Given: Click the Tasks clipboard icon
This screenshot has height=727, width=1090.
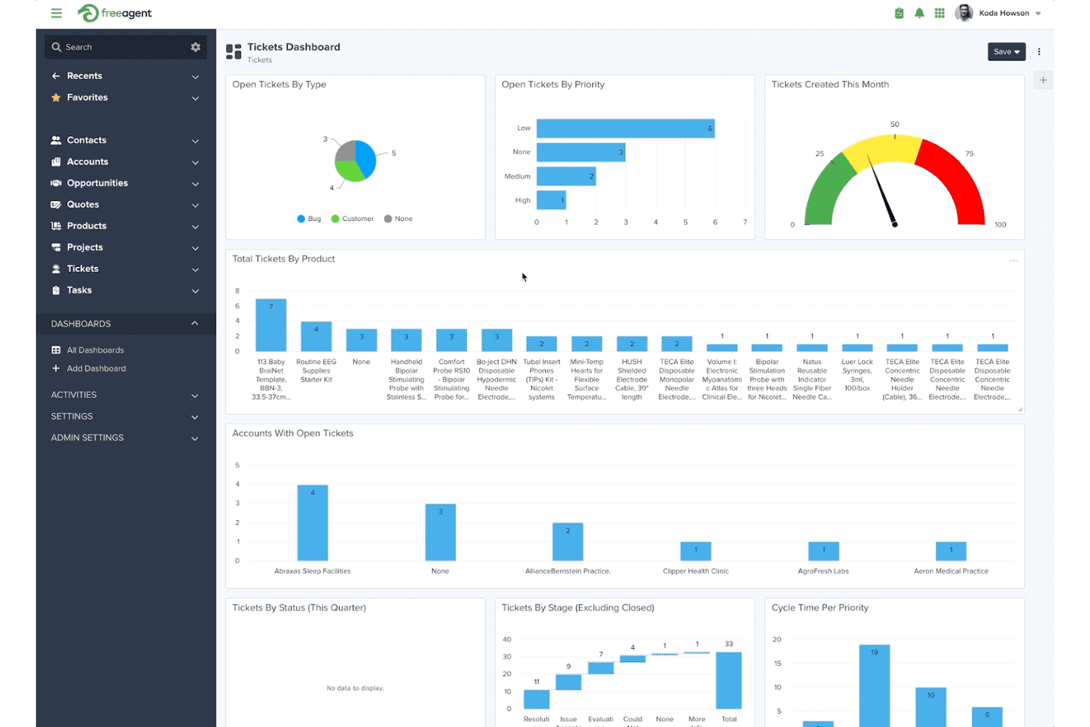Looking at the screenshot, I should (x=56, y=290).
